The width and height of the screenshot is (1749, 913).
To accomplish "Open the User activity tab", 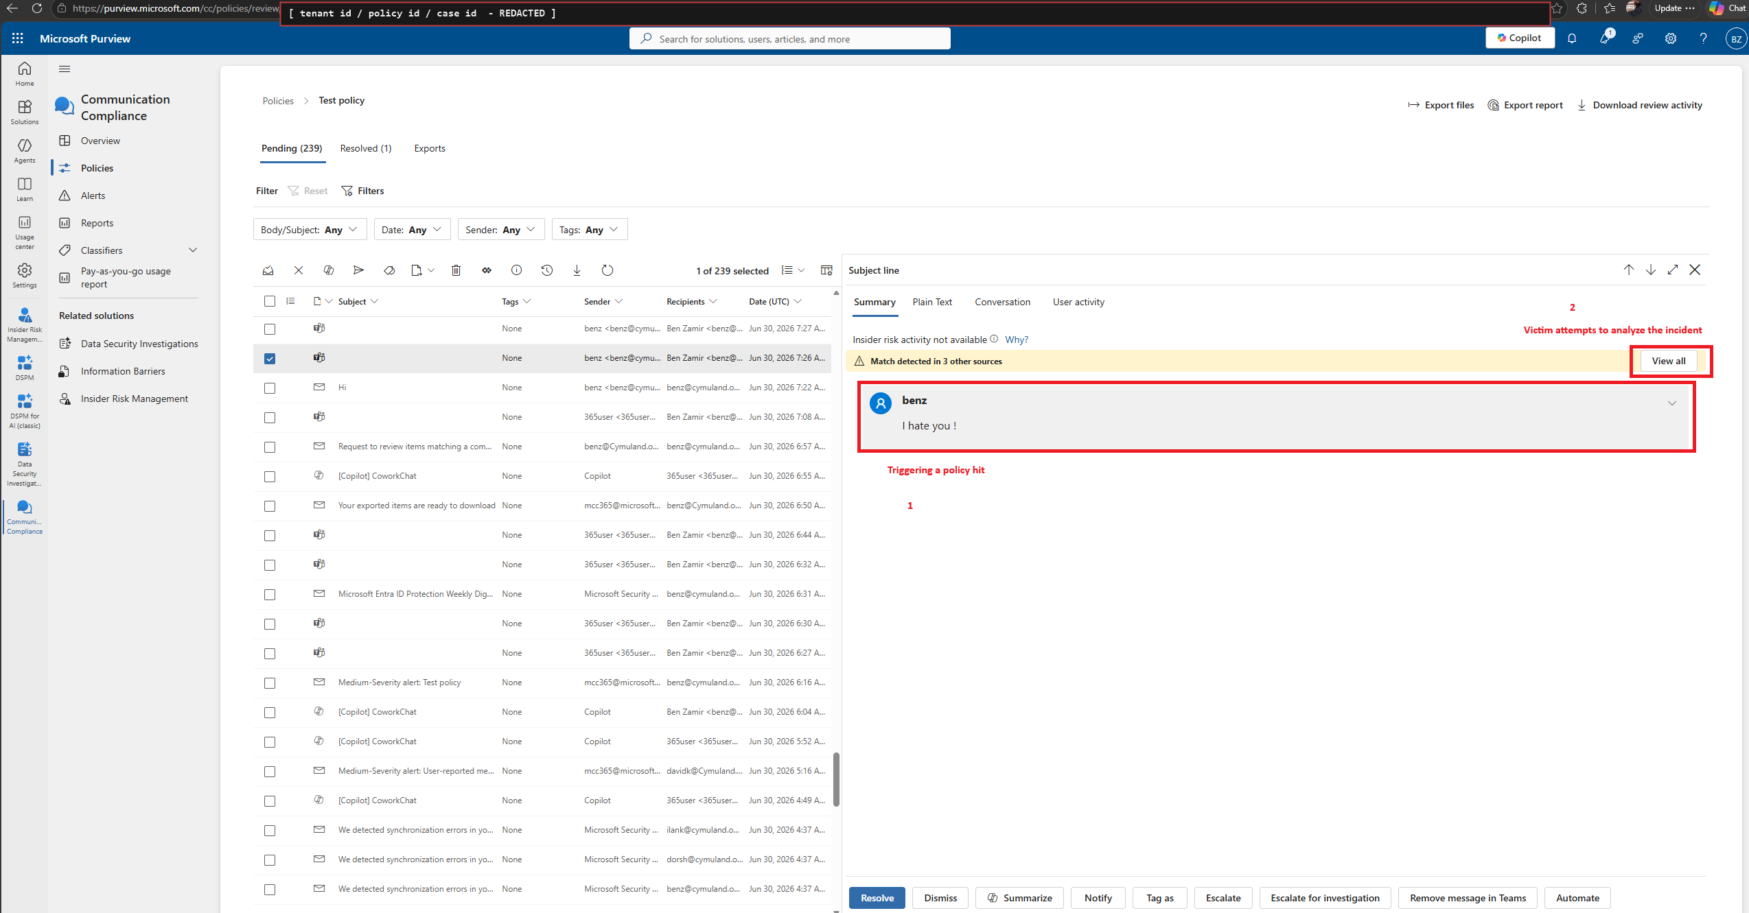I will [x=1078, y=302].
